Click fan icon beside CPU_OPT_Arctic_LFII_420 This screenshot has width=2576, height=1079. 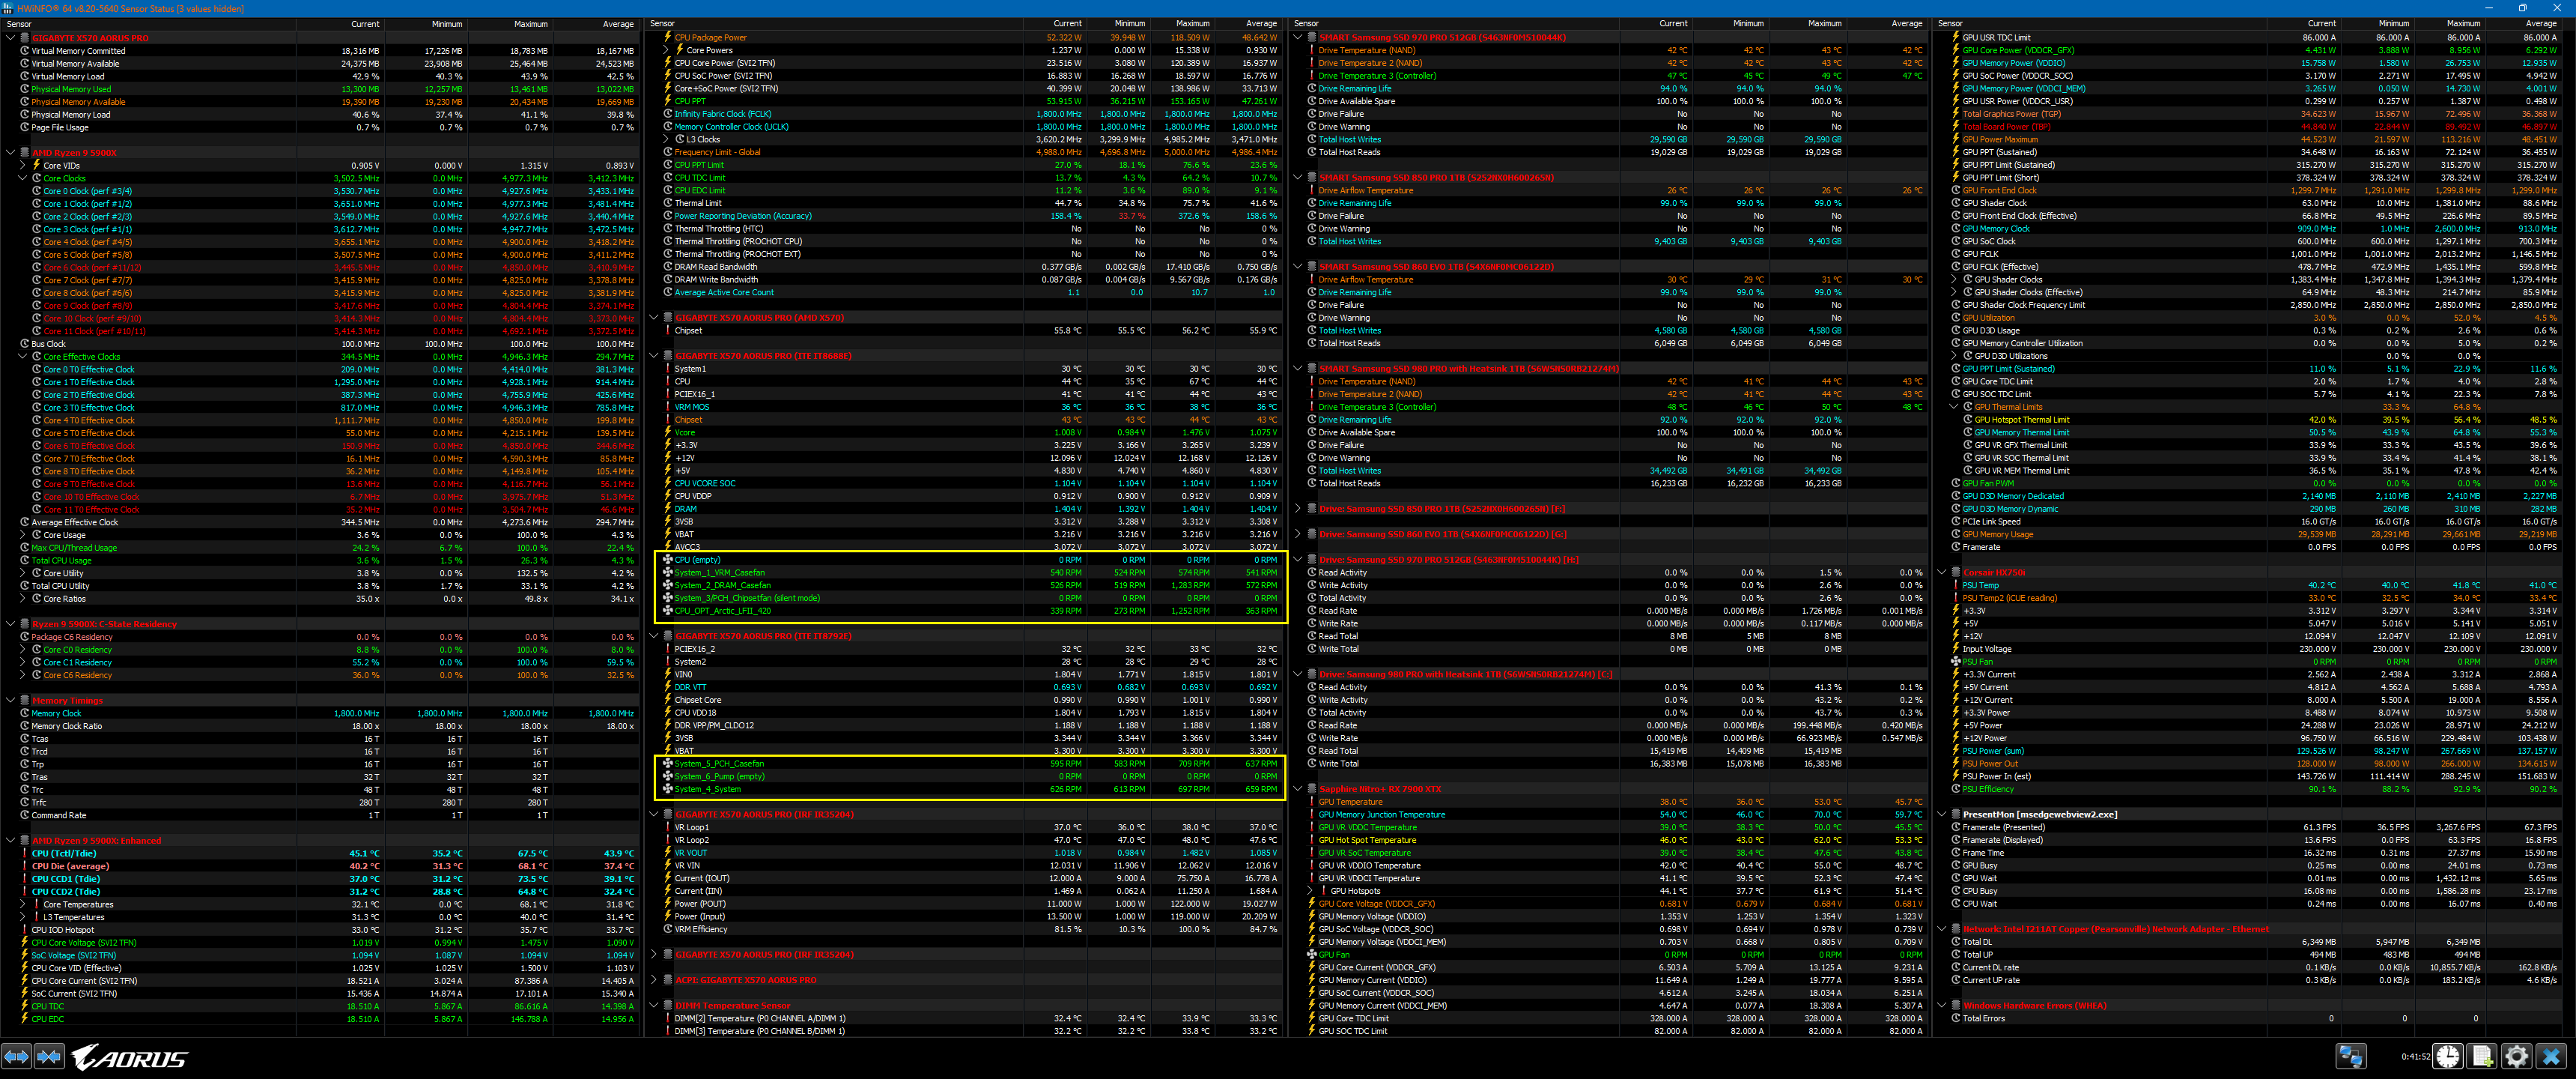tap(667, 611)
